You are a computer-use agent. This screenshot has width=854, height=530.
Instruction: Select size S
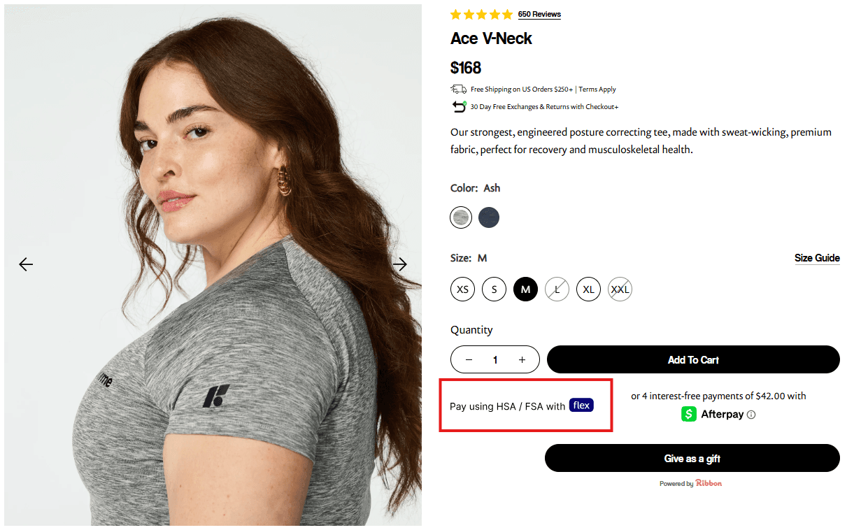[494, 289]
